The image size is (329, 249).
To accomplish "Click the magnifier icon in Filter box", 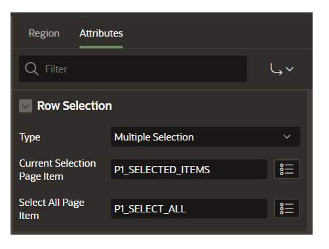I will tap(31, 69).
